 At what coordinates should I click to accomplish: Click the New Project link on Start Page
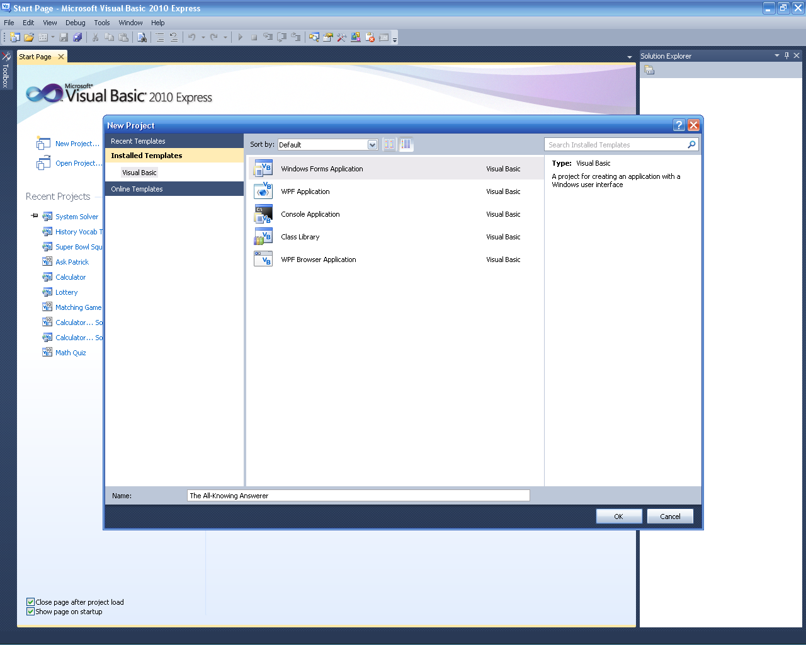tap(77, 144)
